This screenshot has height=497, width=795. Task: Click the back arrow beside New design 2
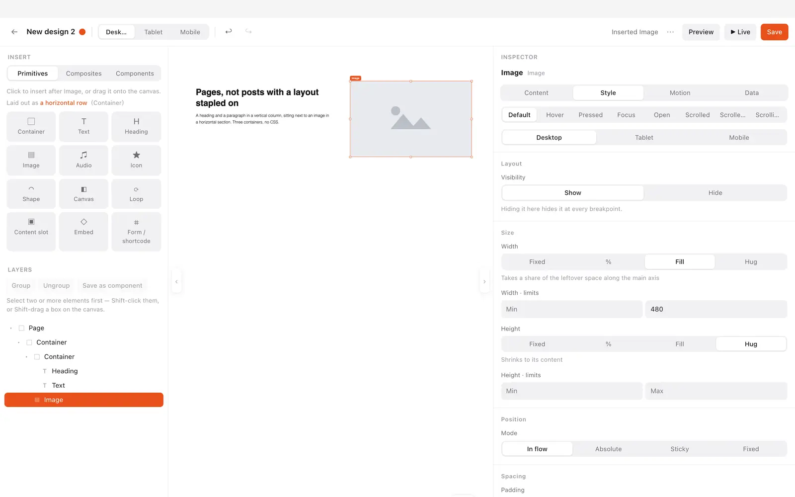tap(14, 32)
